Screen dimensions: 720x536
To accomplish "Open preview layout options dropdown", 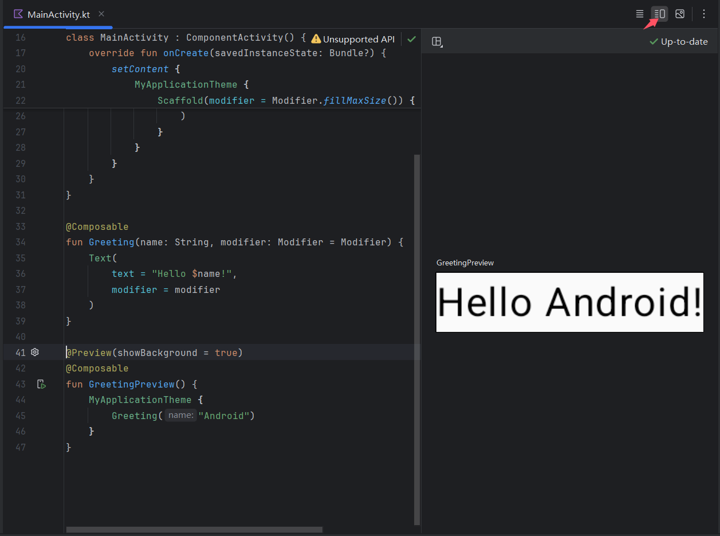I will coord(437,41).
